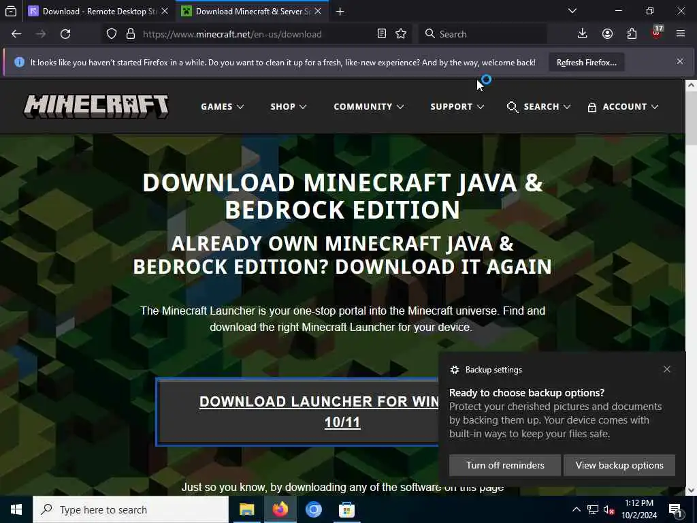Click the Firefox taskbar icon

280,509
